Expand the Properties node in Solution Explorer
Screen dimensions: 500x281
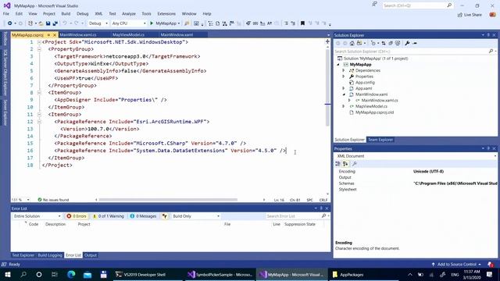click(344, 76)
